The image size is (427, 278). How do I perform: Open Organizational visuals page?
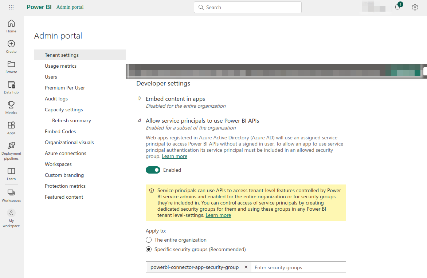click(69, 142)
